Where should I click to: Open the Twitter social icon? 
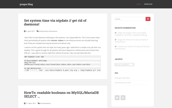[x=117, y=98]
